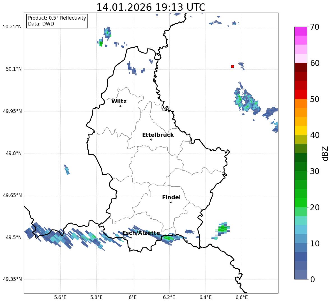Select the Findel city label

click(x=171, y=197)
